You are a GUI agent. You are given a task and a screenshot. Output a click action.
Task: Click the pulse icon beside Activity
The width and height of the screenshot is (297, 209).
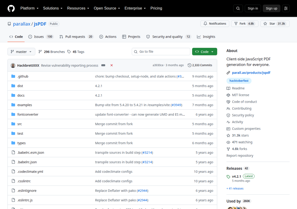228,122
